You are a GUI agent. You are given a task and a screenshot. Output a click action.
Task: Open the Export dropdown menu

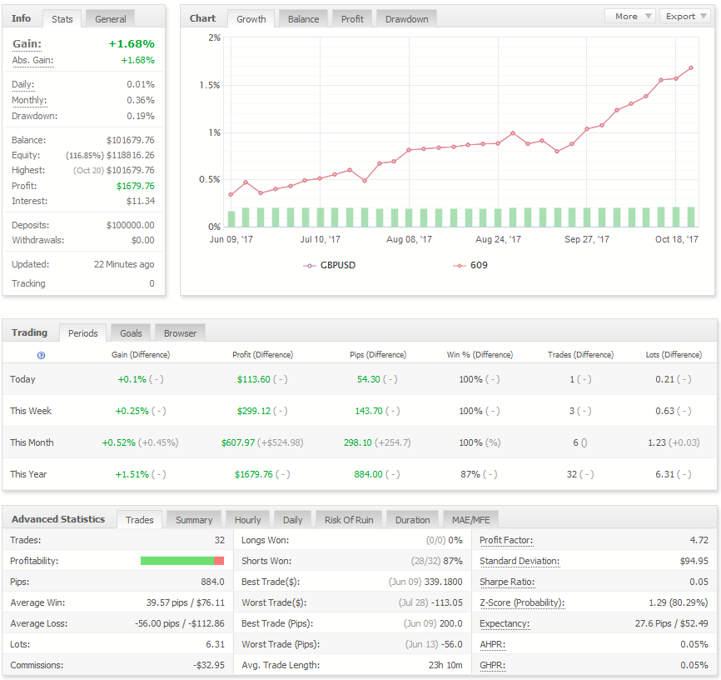pos(685,16)
